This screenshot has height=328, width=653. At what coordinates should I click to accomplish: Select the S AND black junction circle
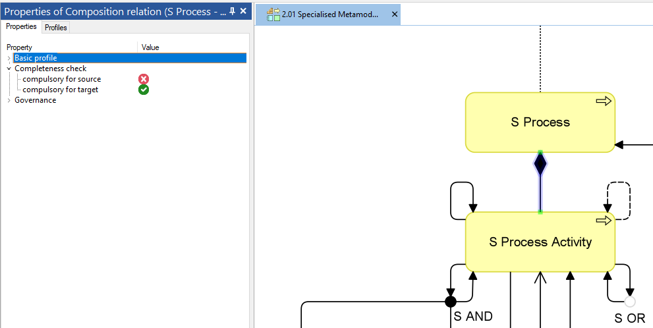(x=451, y=302)
